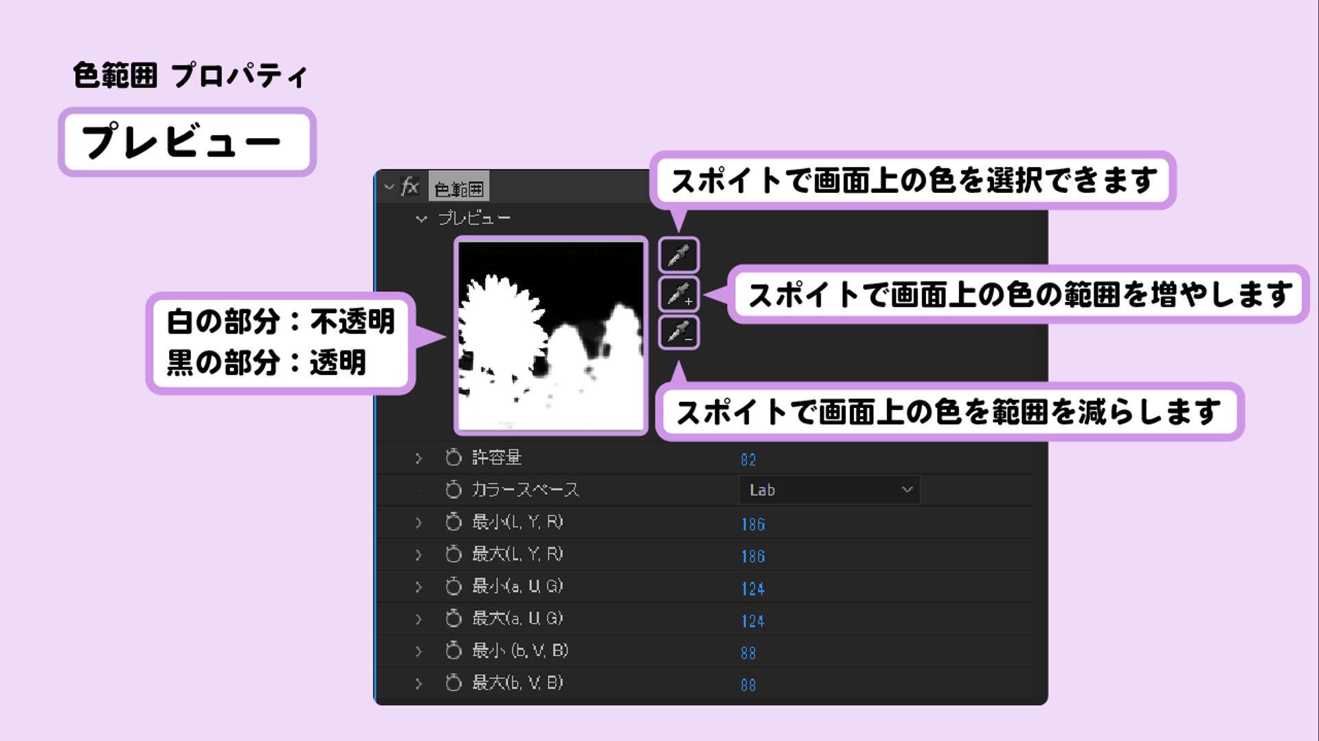Toggle stopwatch for 最小(a, U, G)
1319x741 pixels.
click(x=453, y=586)
